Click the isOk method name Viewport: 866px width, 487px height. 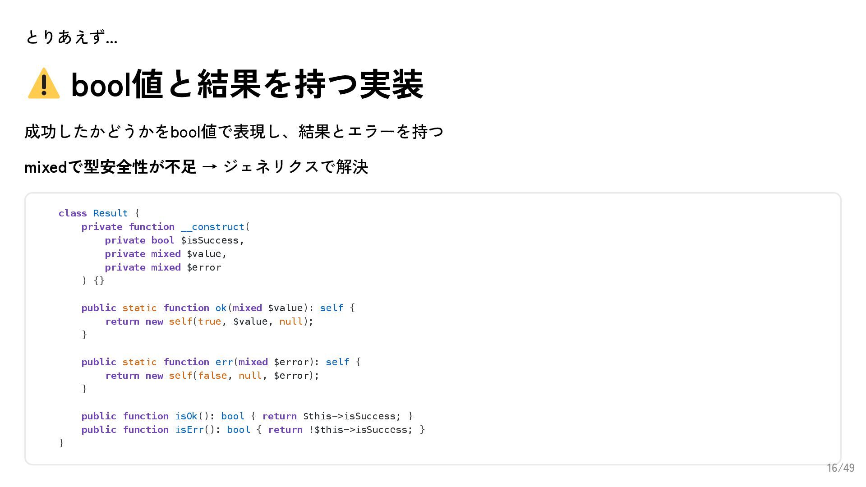pos(186,416)
